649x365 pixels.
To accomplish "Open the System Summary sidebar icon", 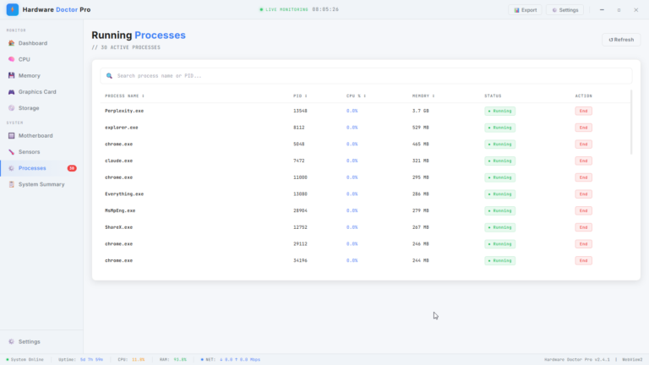I will coord(11,184).
